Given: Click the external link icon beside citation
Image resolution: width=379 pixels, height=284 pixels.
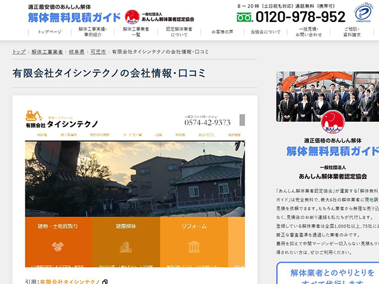Looking at the screenshot, I should (x=105, y=282).
